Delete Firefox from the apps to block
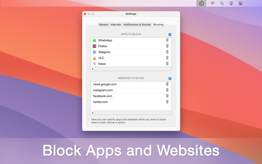 coord(167,46)
